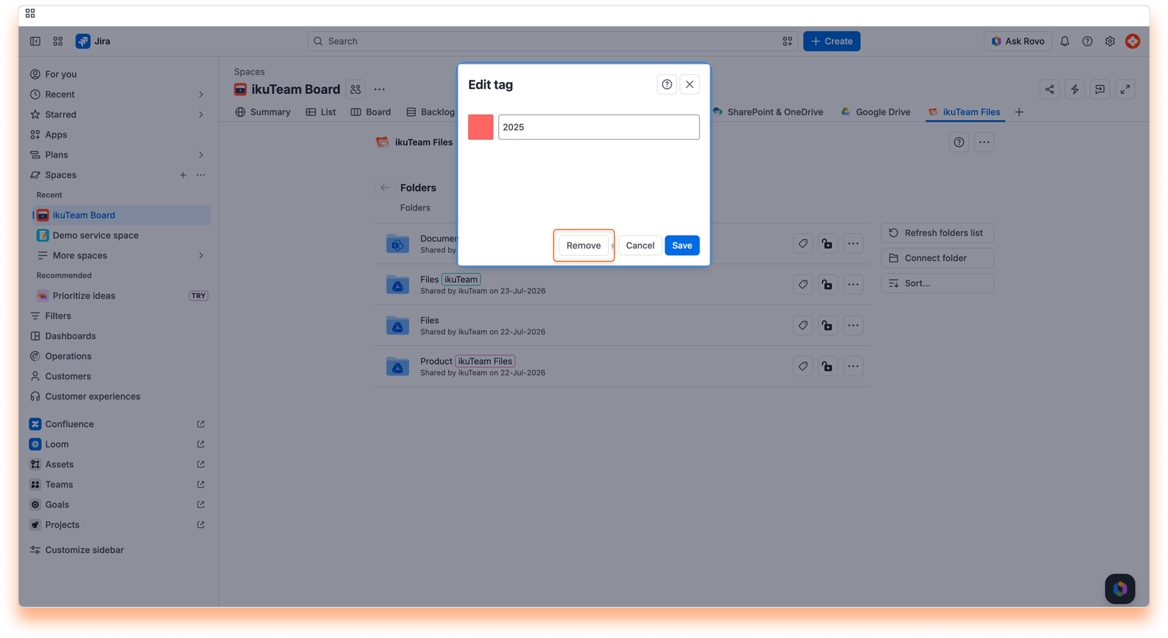Go to Jira home via logo
The image size is (1168, 638).
point(93,41)
